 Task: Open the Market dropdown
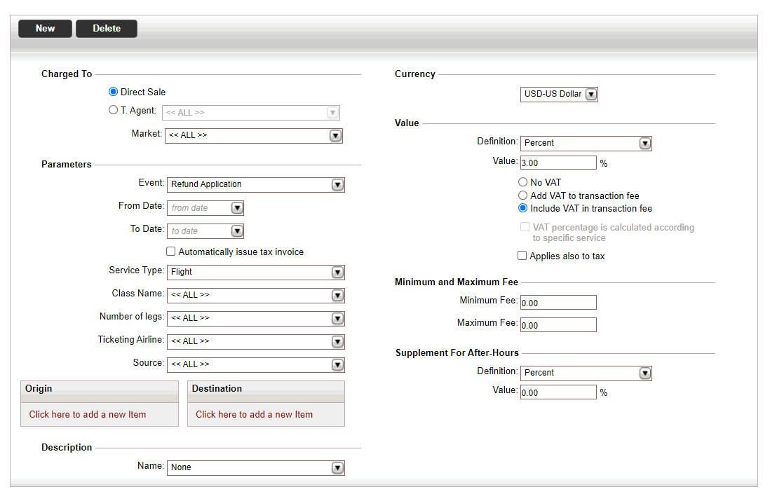[x=254, y=135]
